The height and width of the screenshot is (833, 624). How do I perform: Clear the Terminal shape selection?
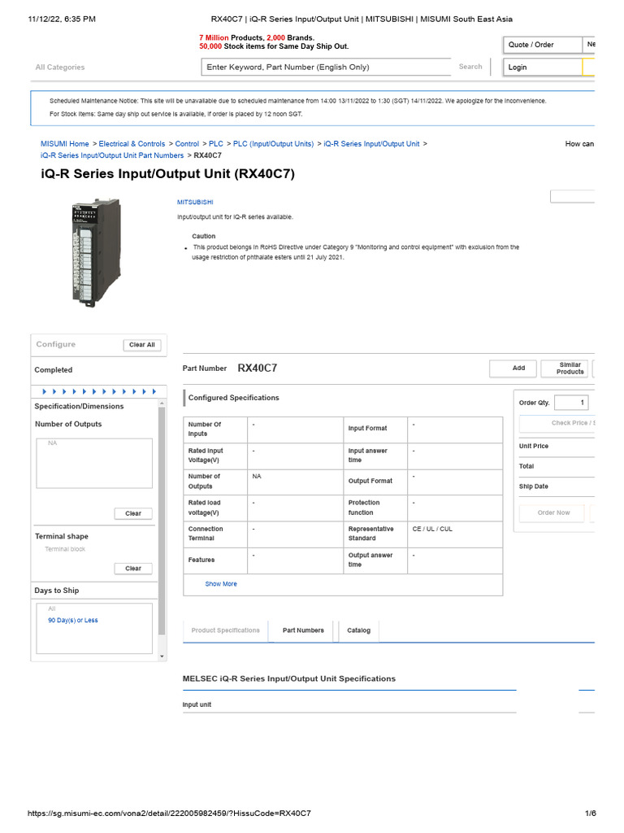(133, 569)
